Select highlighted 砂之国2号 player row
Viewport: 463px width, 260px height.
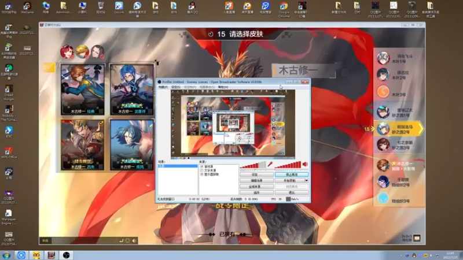[399, 129]
